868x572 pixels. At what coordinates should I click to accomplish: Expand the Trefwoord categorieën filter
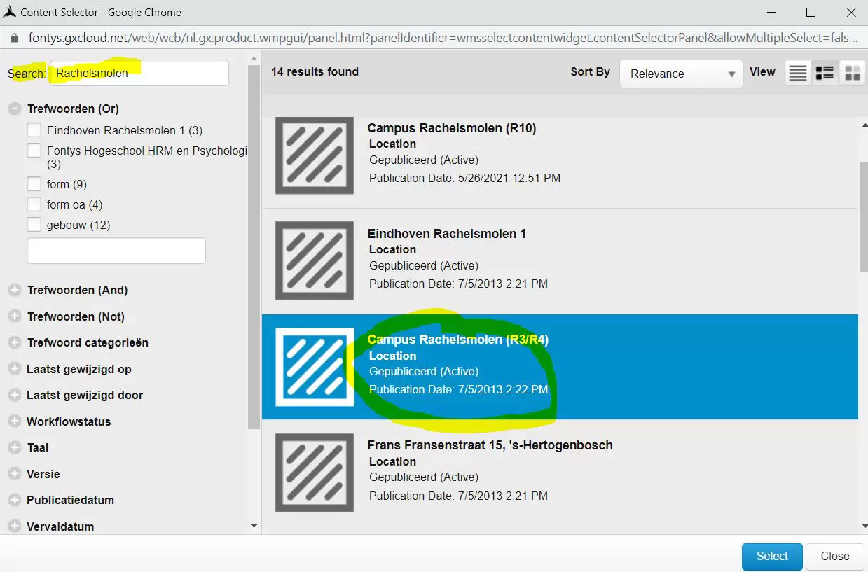14,342
